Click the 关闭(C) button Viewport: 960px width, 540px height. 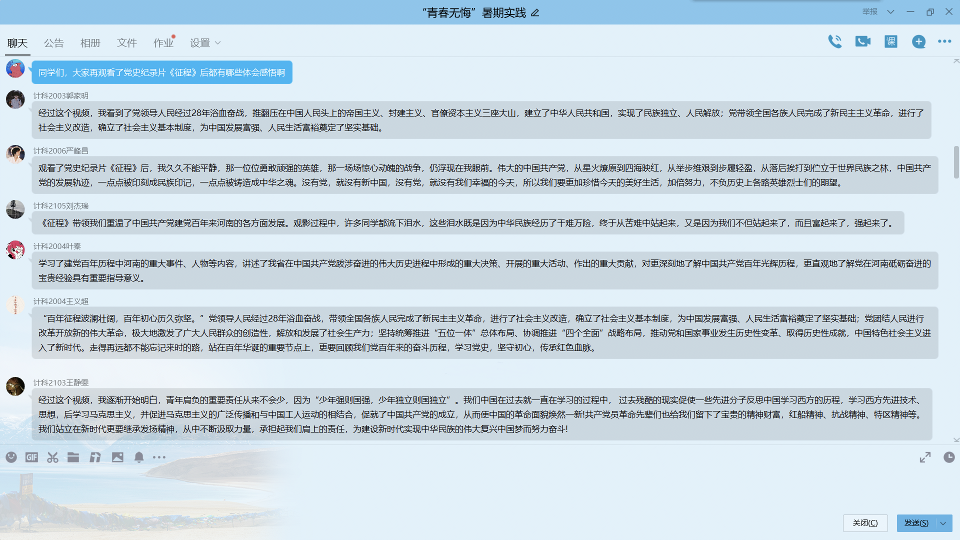pos(865,523)
